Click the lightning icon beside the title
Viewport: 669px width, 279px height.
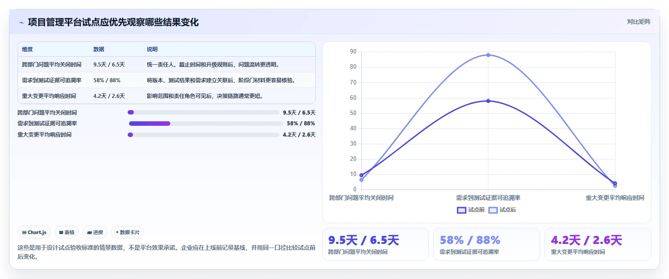click(x=21, y=22)
